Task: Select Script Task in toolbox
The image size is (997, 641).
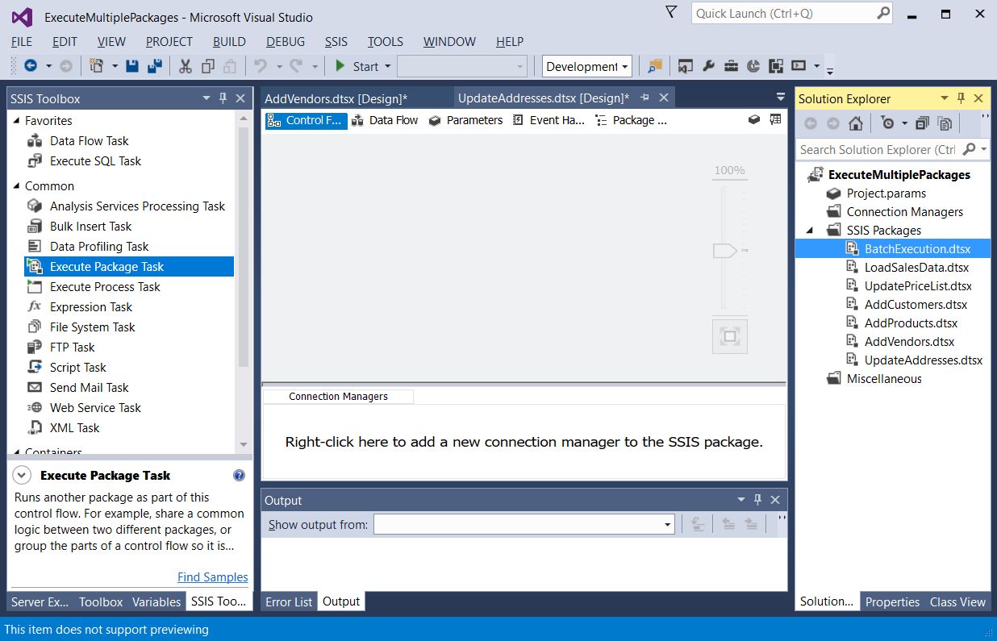Action: [129, 367]
